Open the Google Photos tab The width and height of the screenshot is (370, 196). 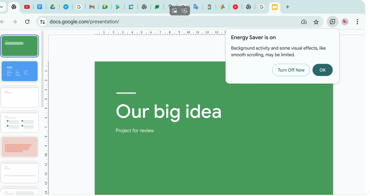click(x=222, y=7)
